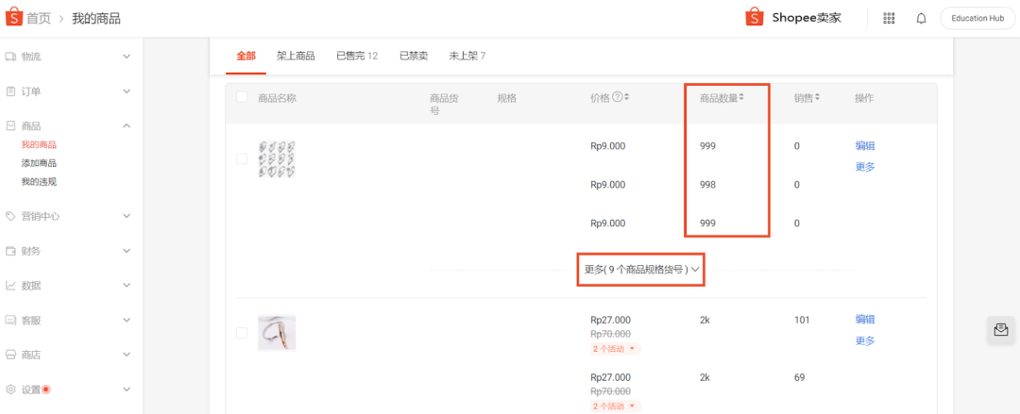Sort by 商品数量 column arrows
1020x414 pixels.
741,97
